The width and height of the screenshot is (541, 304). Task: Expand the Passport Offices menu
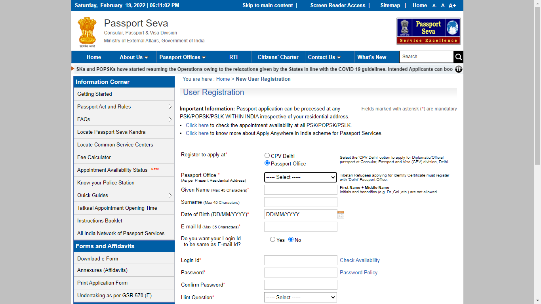click(x=183, y=57)
